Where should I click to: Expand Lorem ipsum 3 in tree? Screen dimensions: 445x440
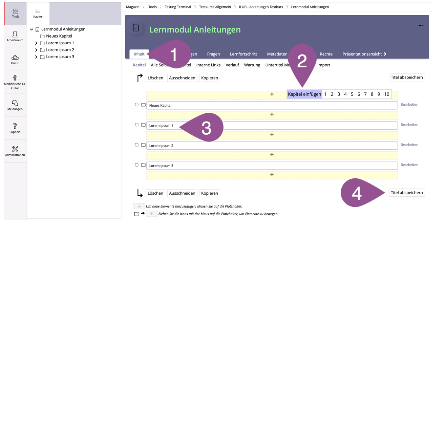pyautogui.click(x=36, y=57)
